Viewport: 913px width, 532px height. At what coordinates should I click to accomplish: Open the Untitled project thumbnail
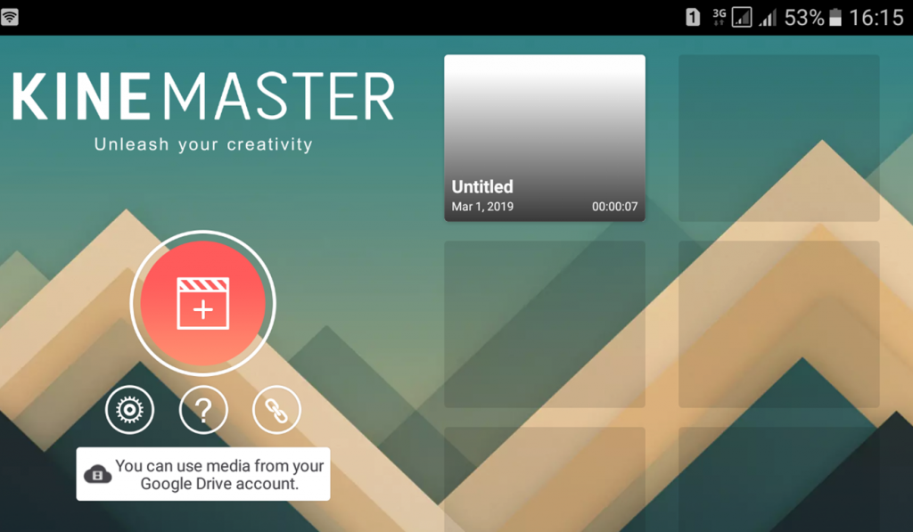(x=545, y=138)
